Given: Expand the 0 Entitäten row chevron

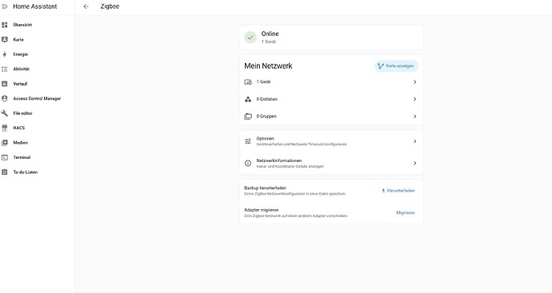Looking at the screenshot, I should pyautogui.click(x=414, y=99).
